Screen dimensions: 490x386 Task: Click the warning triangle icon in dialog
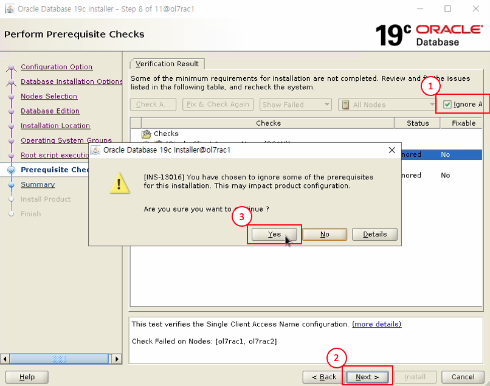coord(120,183)
